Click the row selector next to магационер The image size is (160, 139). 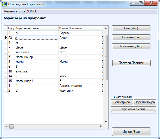click(6, 57)
